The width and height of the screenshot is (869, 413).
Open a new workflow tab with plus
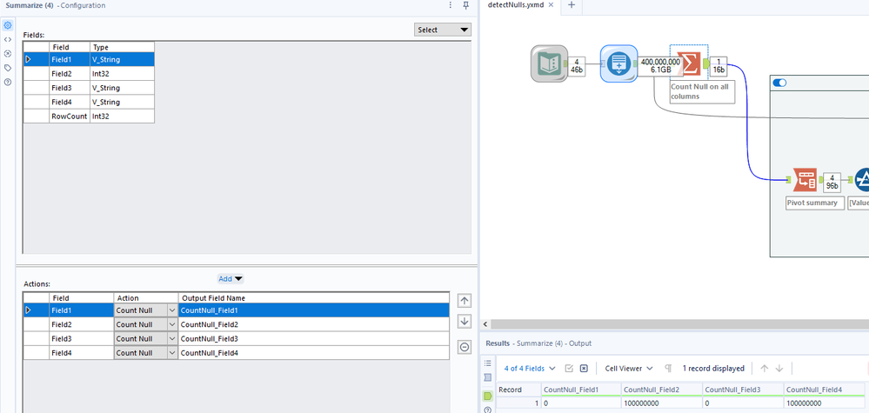point(572,5)
